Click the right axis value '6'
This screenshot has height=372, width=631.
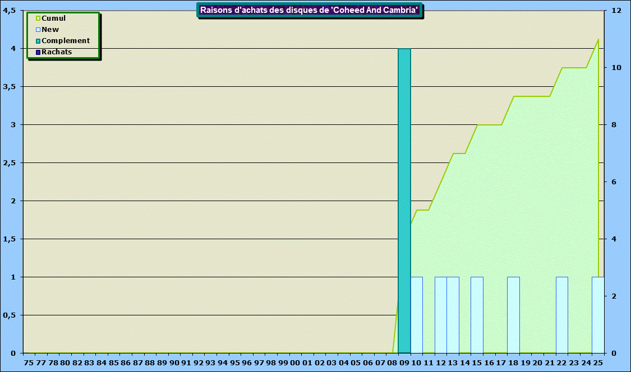(x=614, y=182)
